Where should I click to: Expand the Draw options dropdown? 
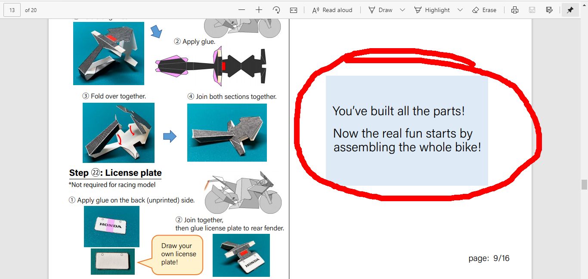point(402,10)
